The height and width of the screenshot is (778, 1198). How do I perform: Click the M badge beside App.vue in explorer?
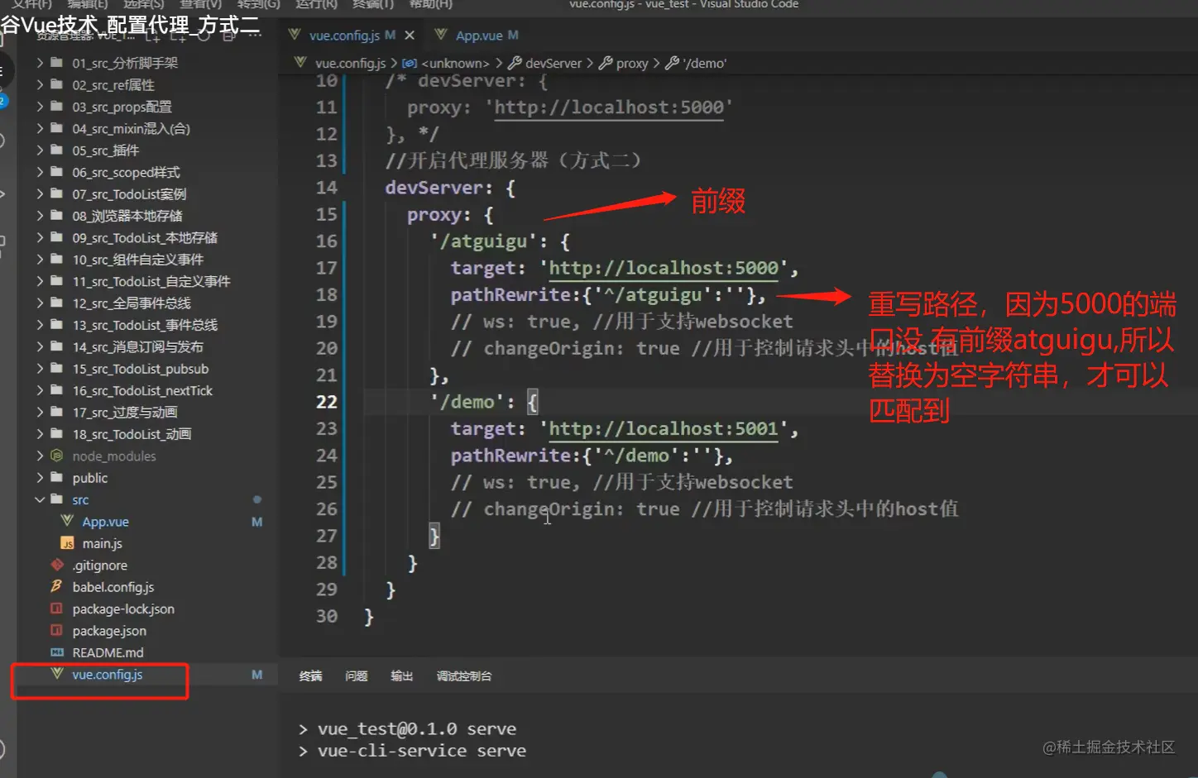pyautogui.click(x=257, y=522)
